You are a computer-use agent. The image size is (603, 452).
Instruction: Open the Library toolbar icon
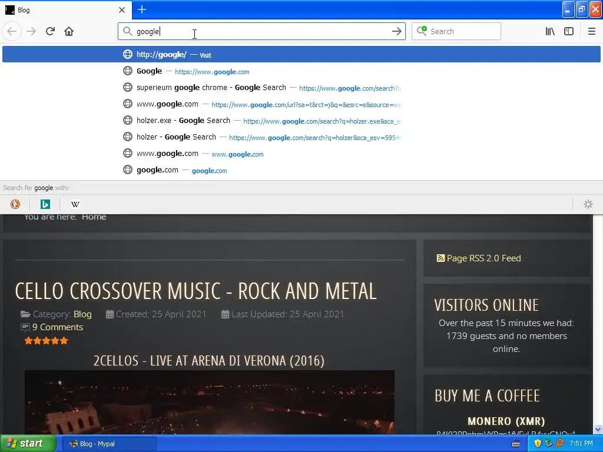[x=550, y=31]
